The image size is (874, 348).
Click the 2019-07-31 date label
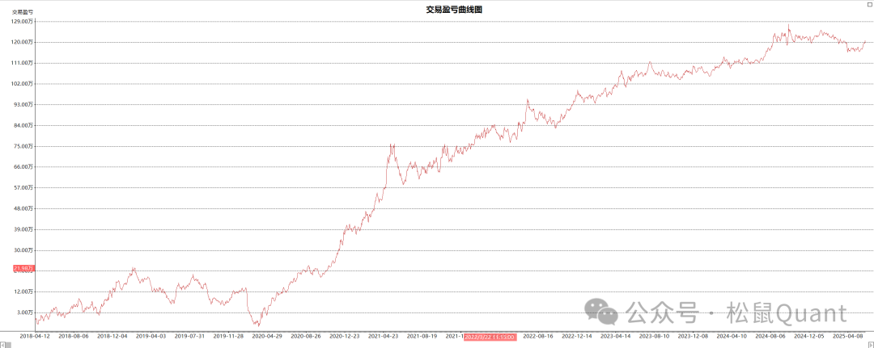190,335
